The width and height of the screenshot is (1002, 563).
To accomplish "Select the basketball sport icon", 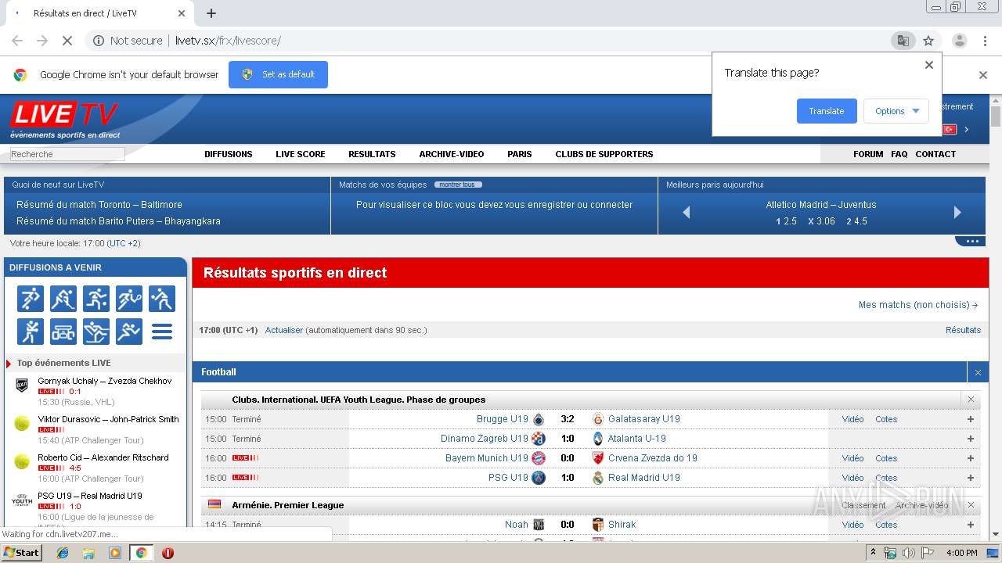I will (96, 299).
